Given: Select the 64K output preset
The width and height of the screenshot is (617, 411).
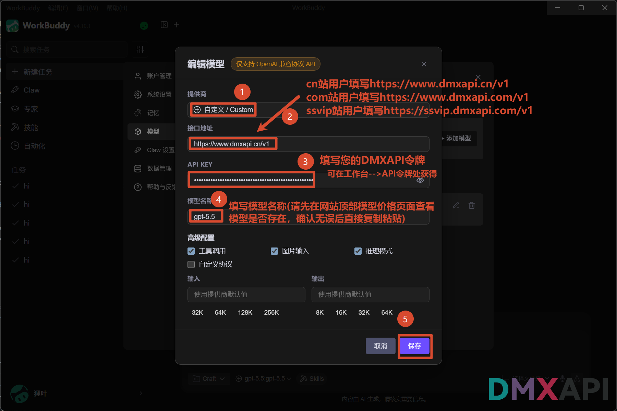Looking at the screenshot, I should (387, 313).
